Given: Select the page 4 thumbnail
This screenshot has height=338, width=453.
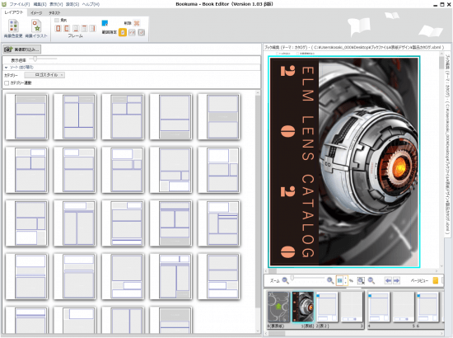Looking at the screenshot, I should tap(379, 307).
